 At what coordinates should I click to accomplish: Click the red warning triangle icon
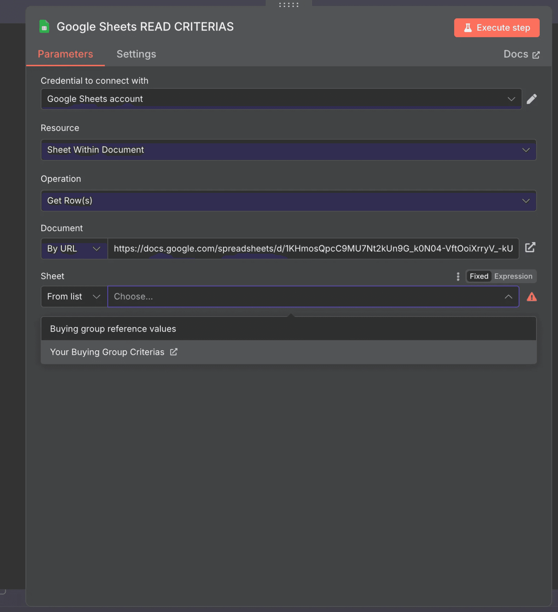531,297
